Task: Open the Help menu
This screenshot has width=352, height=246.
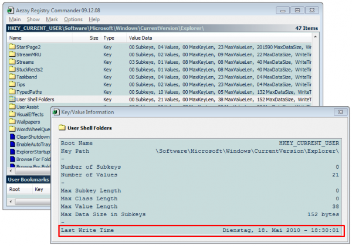Action: 94,19
